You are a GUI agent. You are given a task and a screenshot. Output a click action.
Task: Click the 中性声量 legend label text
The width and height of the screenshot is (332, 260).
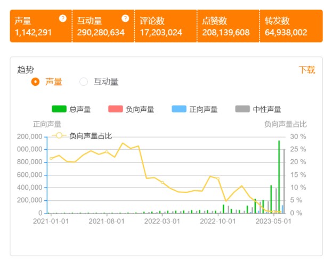(x=267, y=109)
